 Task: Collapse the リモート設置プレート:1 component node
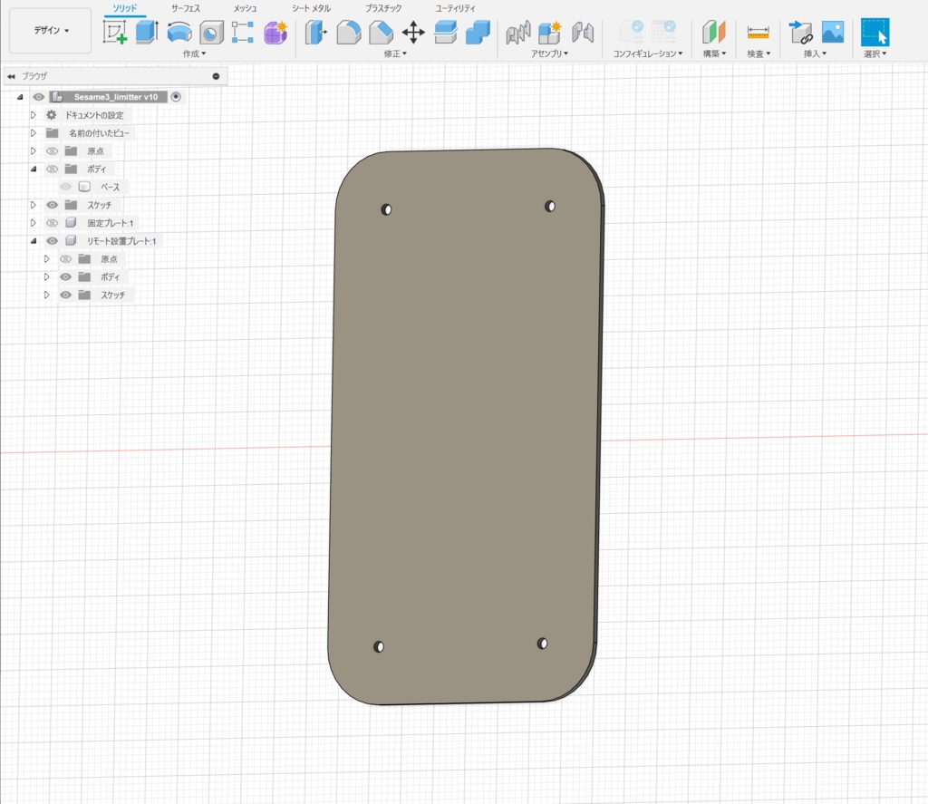tap(34, 241)
